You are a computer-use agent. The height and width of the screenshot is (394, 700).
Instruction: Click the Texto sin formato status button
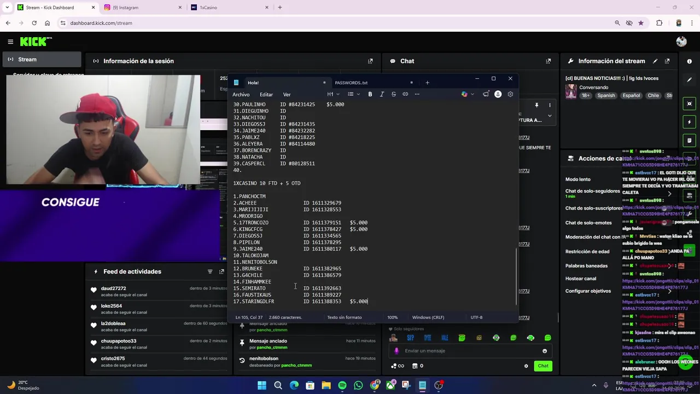(x=344, y=317)
